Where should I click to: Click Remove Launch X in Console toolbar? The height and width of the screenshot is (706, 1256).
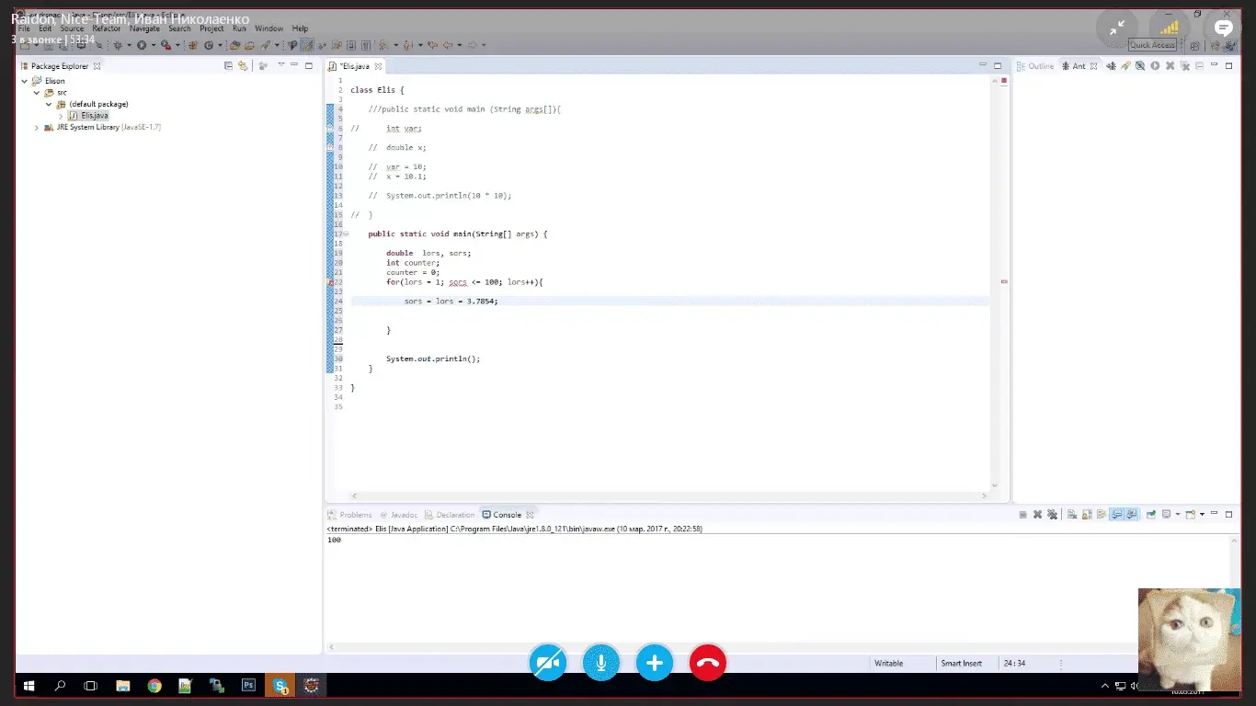[x=1037, y=515]
